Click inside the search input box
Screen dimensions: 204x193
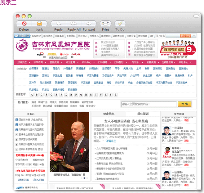click(149, 104)
